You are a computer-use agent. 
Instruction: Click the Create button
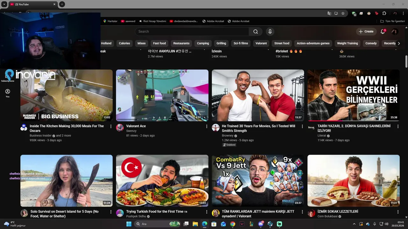(366, 31)
